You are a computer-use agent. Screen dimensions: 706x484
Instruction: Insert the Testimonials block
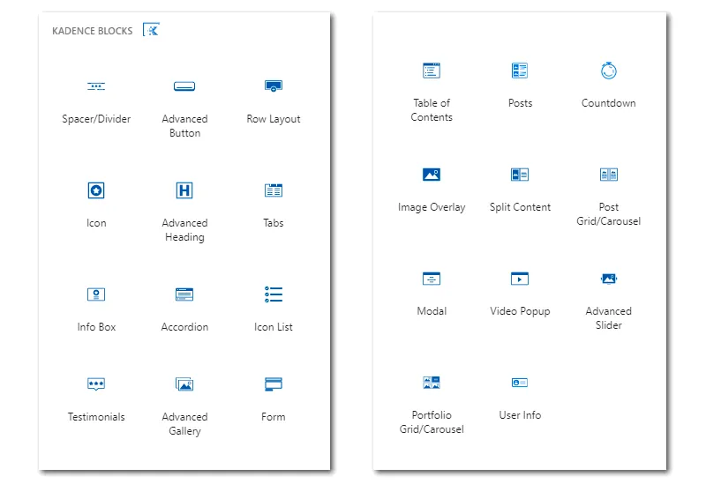pos(96,383)
